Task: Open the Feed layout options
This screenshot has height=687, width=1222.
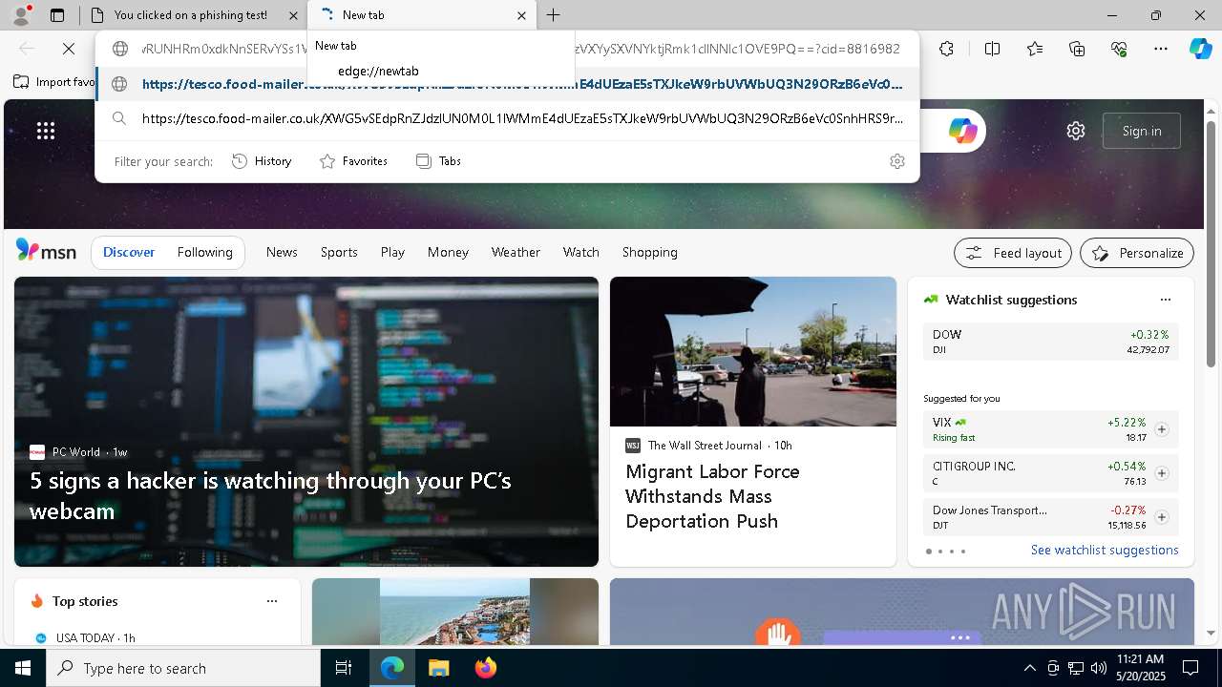Action: click(1014, 253)
